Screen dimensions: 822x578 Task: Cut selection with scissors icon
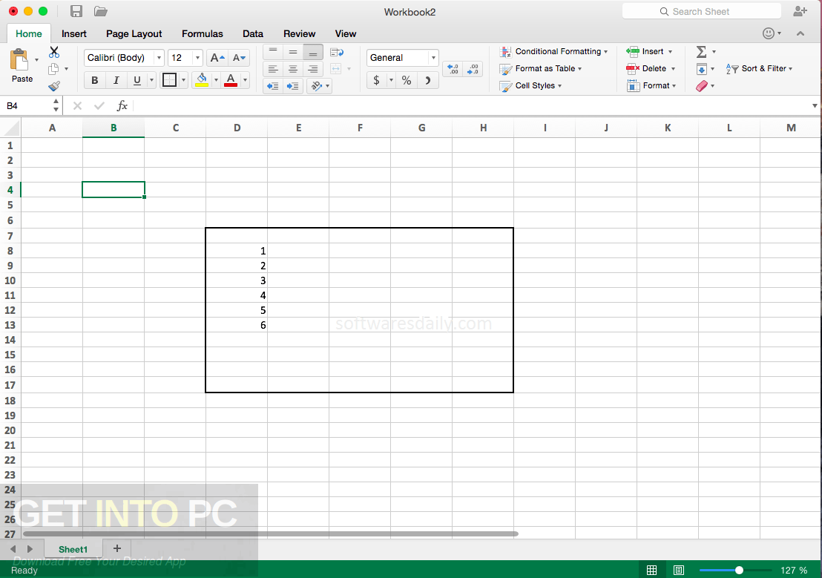[x=54, y=51]
